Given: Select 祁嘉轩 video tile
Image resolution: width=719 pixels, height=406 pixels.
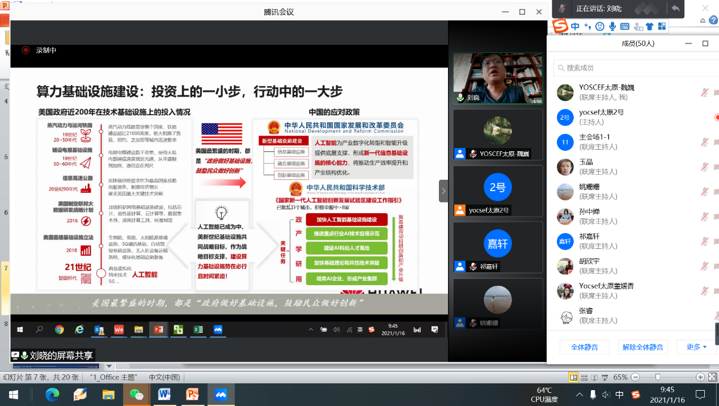Looking at the screenshot, I should [x=497, y=247].
